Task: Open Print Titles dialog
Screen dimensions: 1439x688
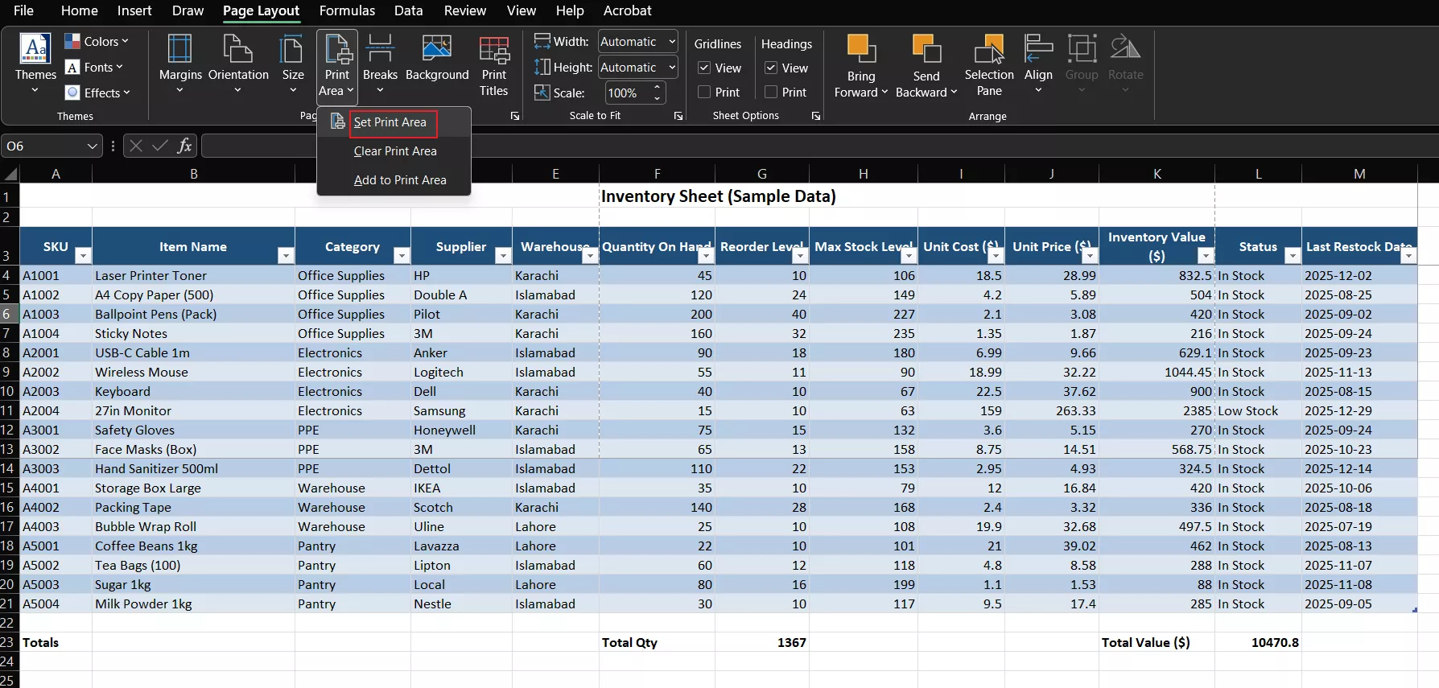Action: [493, 51]
